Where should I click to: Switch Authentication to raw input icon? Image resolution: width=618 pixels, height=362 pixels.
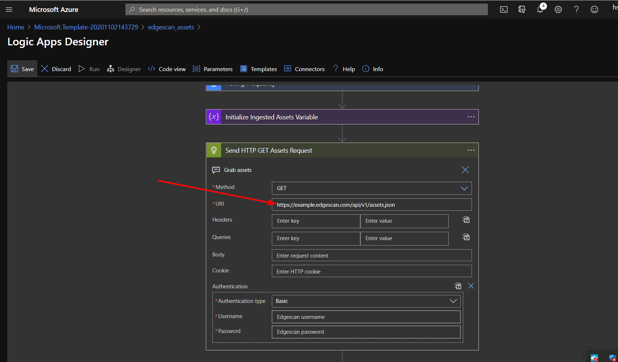pos(458,286)
